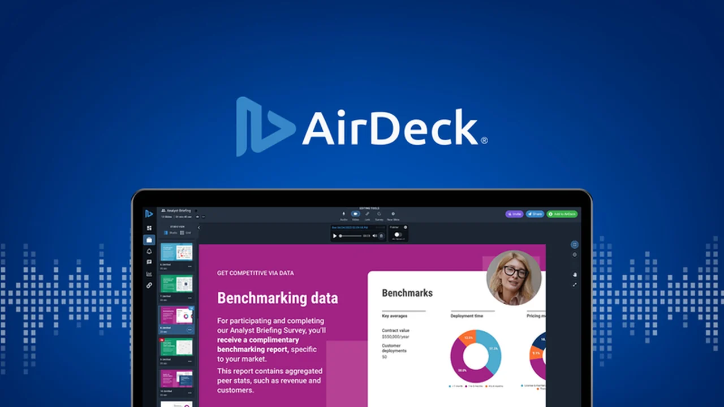Select the green slide 9 thumbnail
The height and width of the screenshot is (407, 724).
(x=176, y=347)
